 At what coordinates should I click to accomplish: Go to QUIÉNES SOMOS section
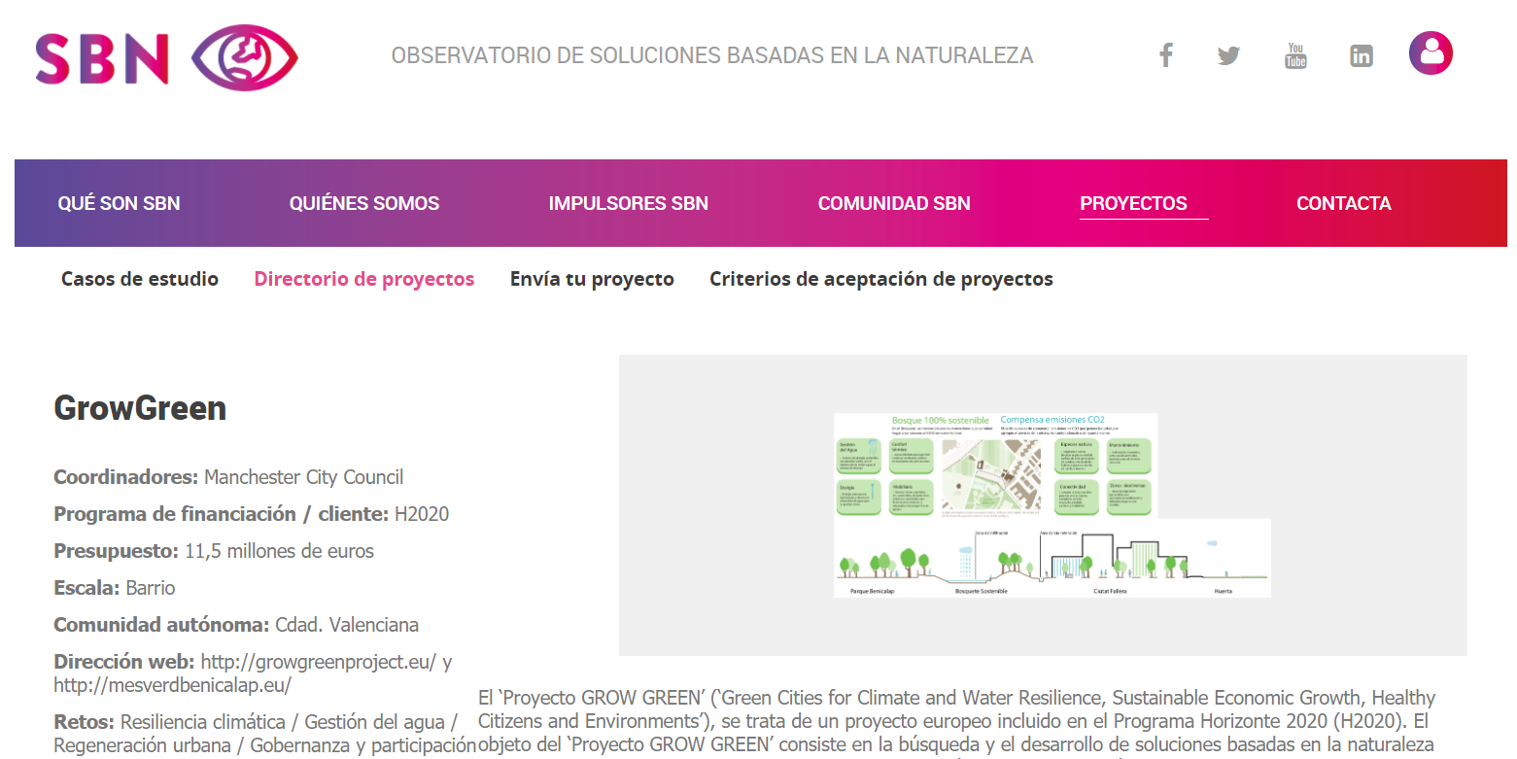(x=364, y=203)
